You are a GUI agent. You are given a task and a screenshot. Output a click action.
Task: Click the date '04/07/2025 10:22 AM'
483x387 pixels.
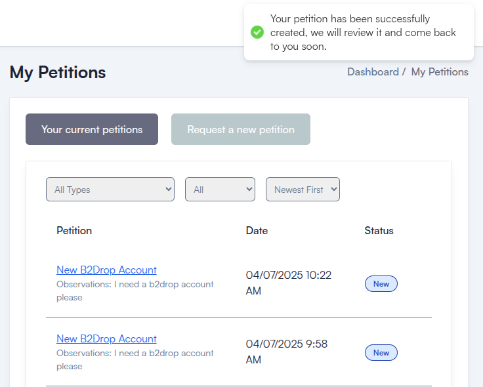point(288,283)
